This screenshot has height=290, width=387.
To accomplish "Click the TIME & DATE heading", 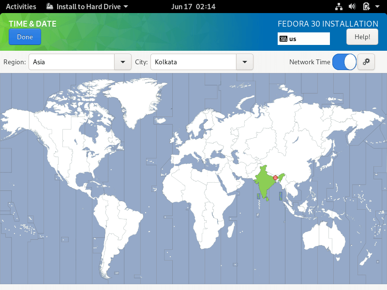I will 32,24.
